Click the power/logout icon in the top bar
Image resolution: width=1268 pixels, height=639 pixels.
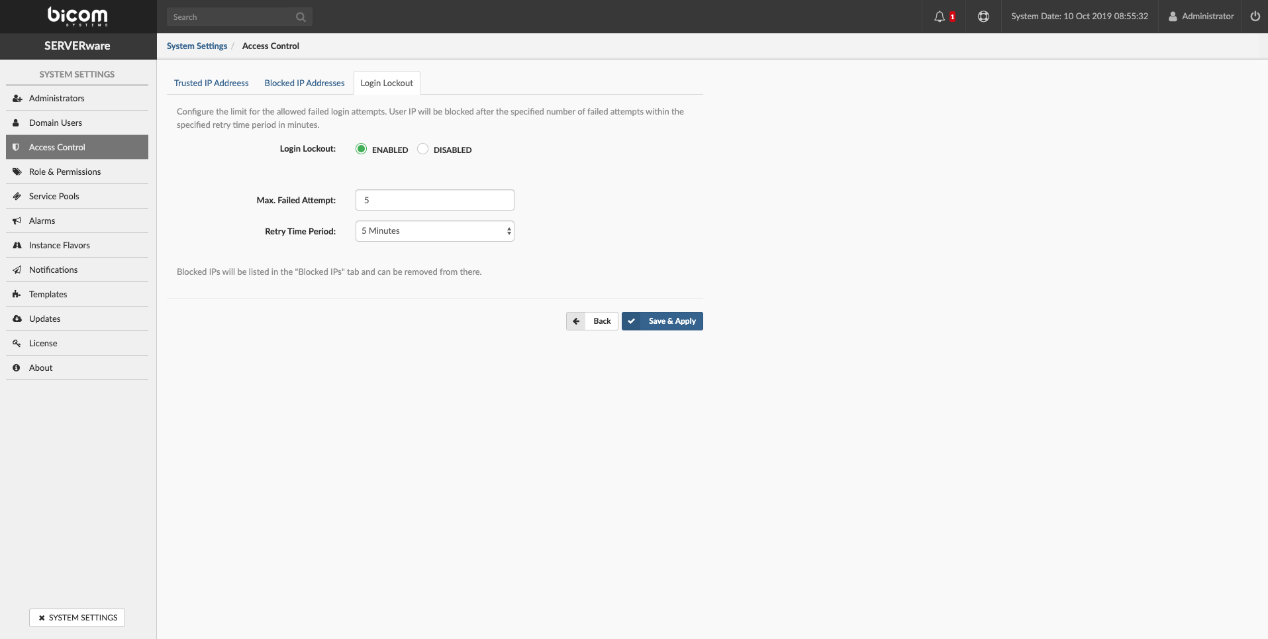click(x=1255, y=16)
